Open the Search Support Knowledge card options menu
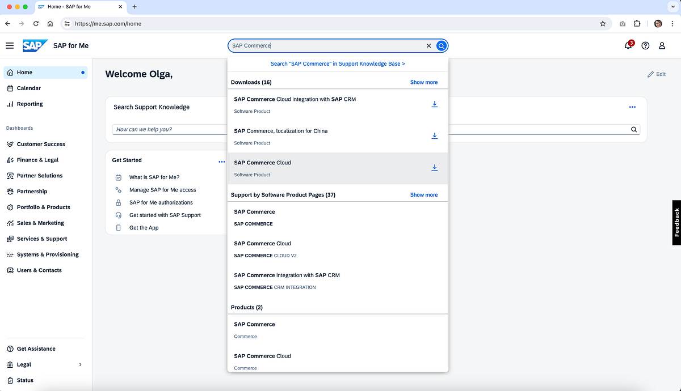This screenshot has width=681, height=391. 633,107
